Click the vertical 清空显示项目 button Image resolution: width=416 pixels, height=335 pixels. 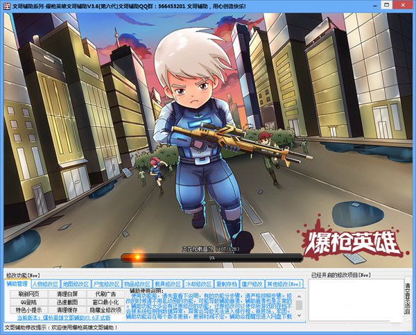(x=407, y=299)
